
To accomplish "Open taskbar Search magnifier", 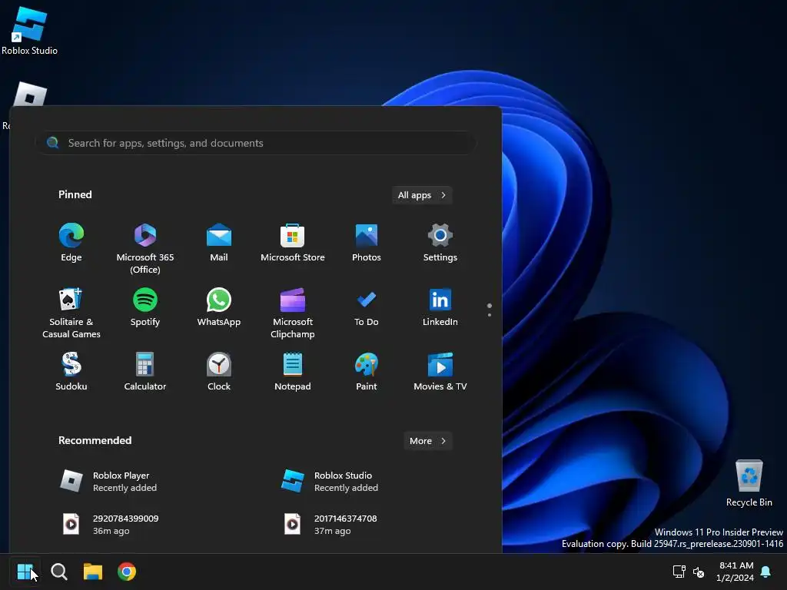I will (x=59, y=572).
